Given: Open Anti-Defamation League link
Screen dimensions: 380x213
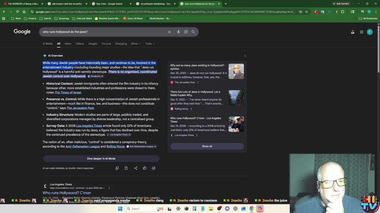Looking at the screenshot, I should 83,146.
